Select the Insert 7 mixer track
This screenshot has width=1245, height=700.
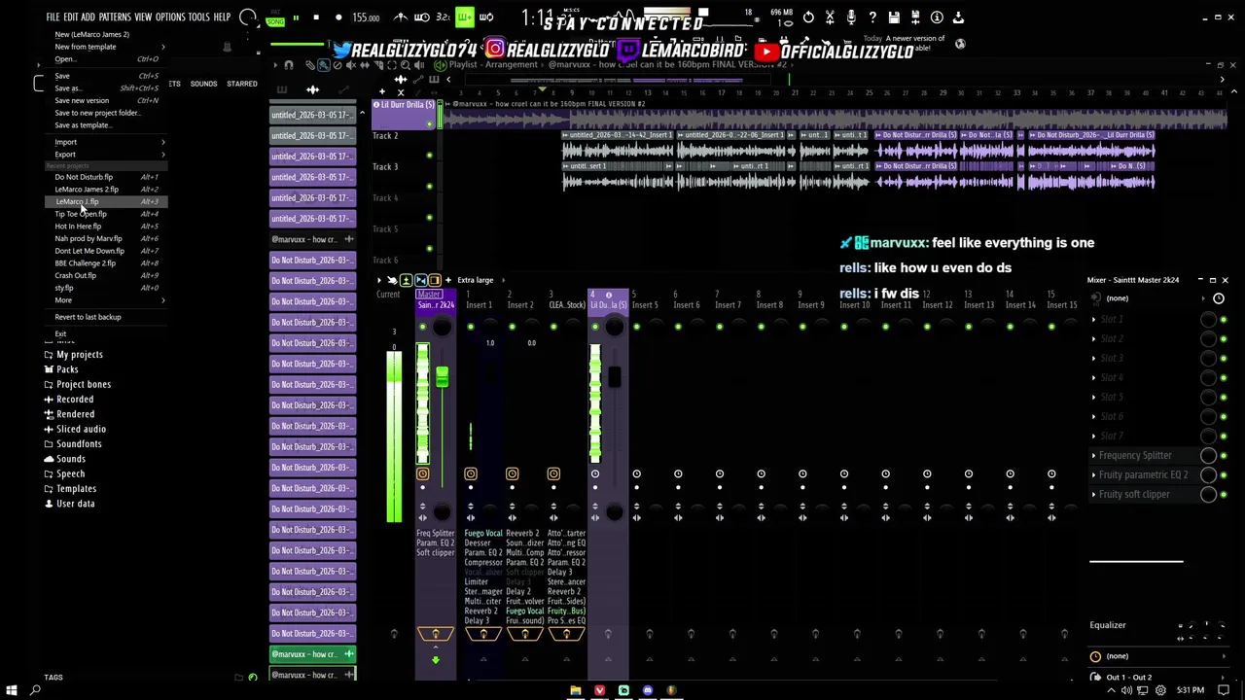[x=728, y=304]
